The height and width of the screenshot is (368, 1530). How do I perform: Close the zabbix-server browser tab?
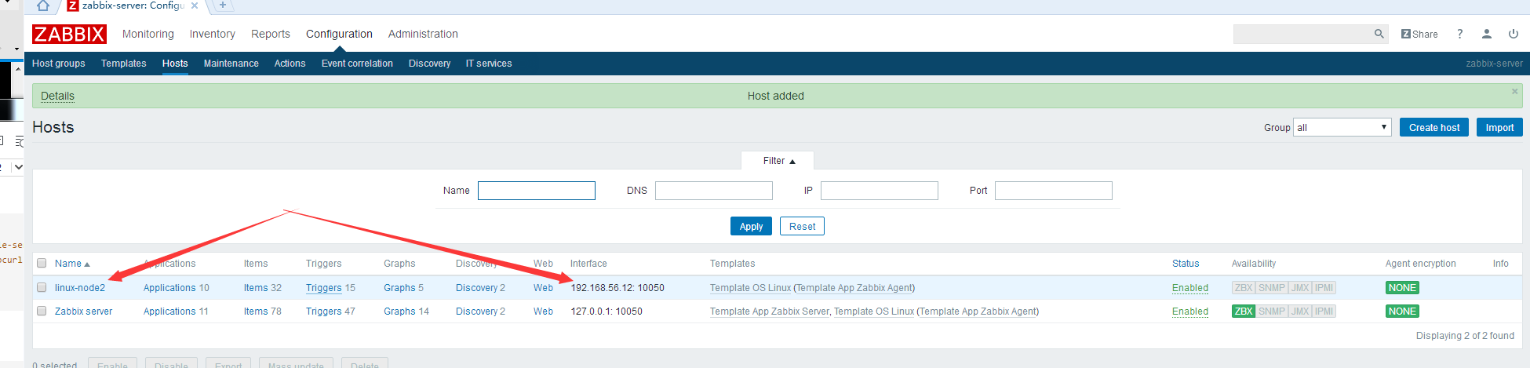pos(195,5)
